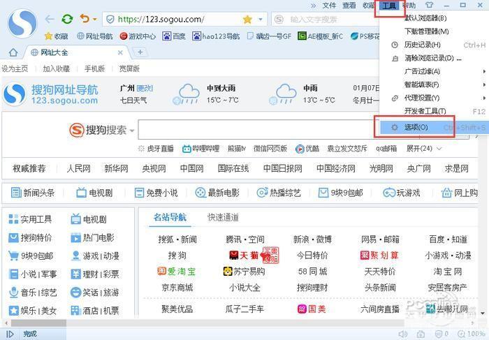
Task: Open 哔哩哔哩 link
Action: (x=201, y=149)
